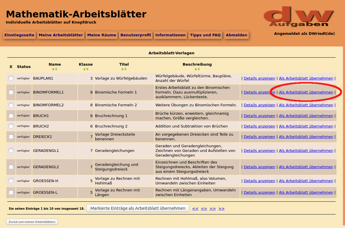345x228 pixels.
Task: Take over BRUCH1 as Arbeitsblatt
Action: pyautogui.click(x=306, y=116)
